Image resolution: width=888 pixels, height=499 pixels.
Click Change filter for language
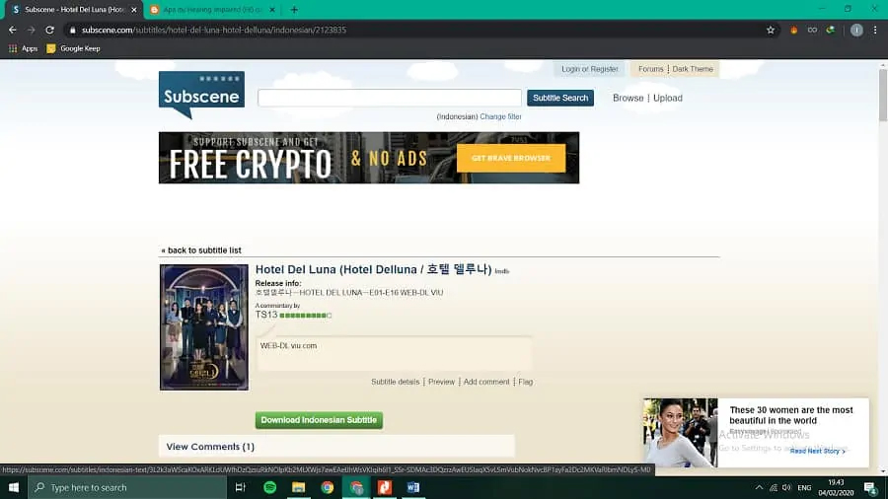[500, 116]
